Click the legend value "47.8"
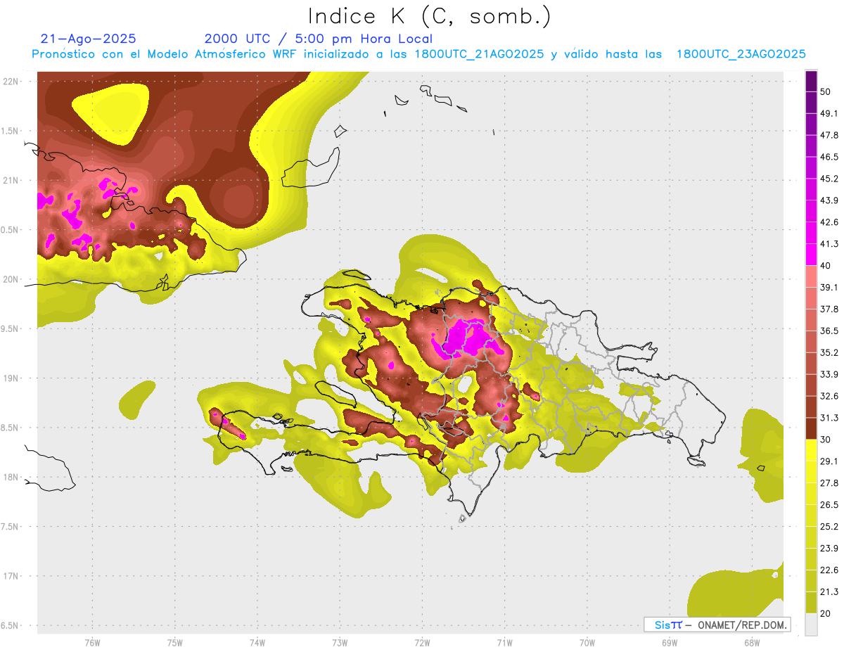844x652 pixels. (x=829, y=135)
